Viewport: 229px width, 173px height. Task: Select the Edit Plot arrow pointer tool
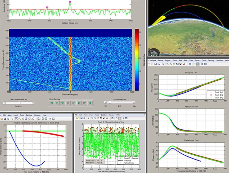click(x=163, y=64)
